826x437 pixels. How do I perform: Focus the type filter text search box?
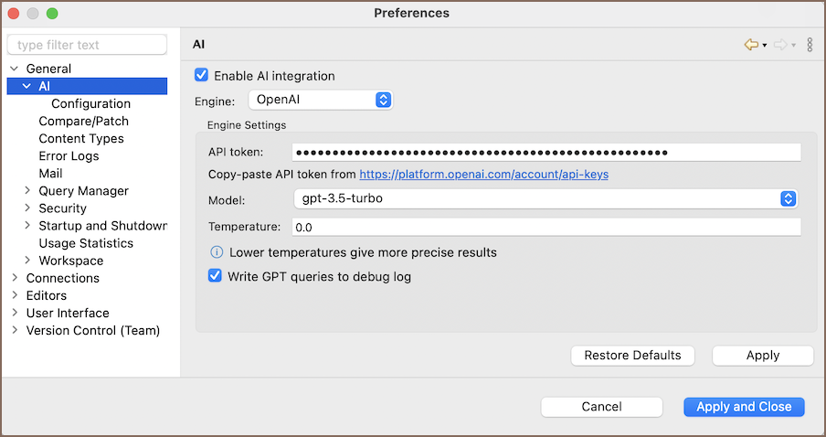[87, 45]
